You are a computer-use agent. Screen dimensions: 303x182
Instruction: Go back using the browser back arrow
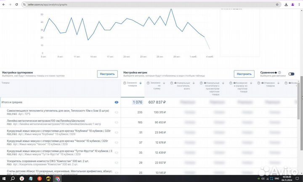point(3,4)
